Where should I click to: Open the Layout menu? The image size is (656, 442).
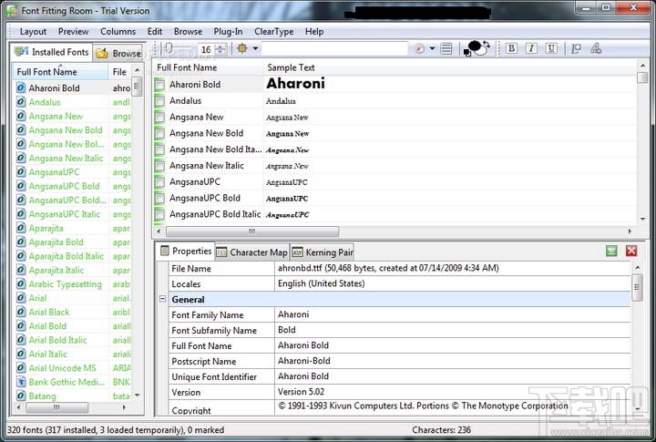[x=33, y=31]
